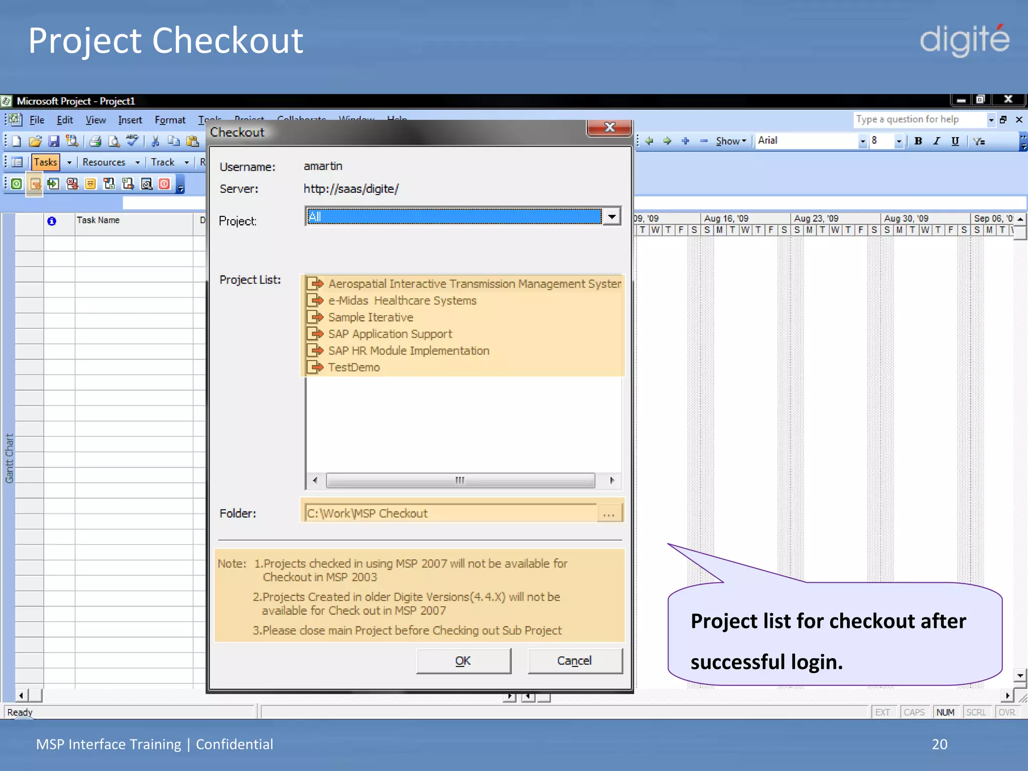Viewport: 1028px width, 771px height.
Task: Open the Edit menu
Action: point(65,120)
